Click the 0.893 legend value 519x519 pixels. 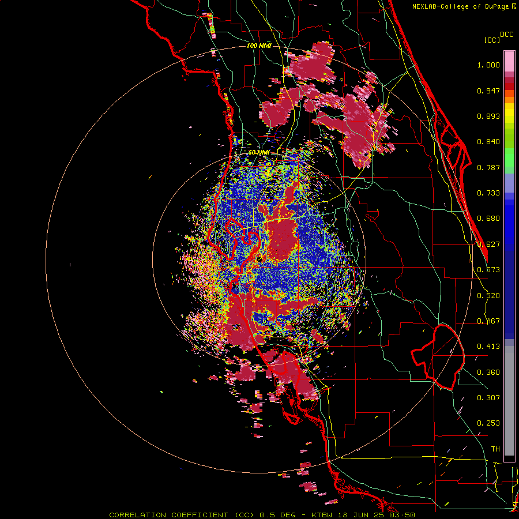click(488, 116)
